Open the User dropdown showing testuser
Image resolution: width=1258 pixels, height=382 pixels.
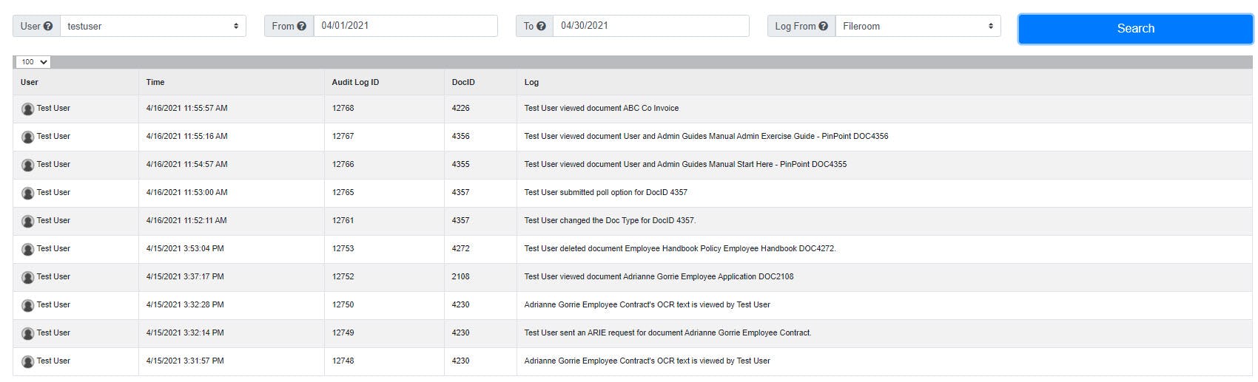click(x=153, y=26)
